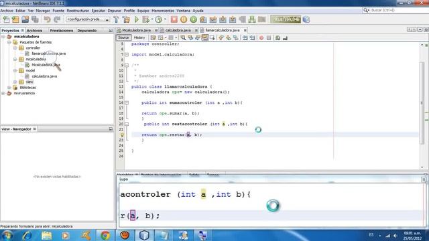The image size is (429, 241).
Task: Click the Profile Project toolbar icon
Action: pos(159,19)
